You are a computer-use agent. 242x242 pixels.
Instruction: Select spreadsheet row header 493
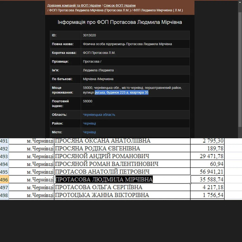(4, 156)
